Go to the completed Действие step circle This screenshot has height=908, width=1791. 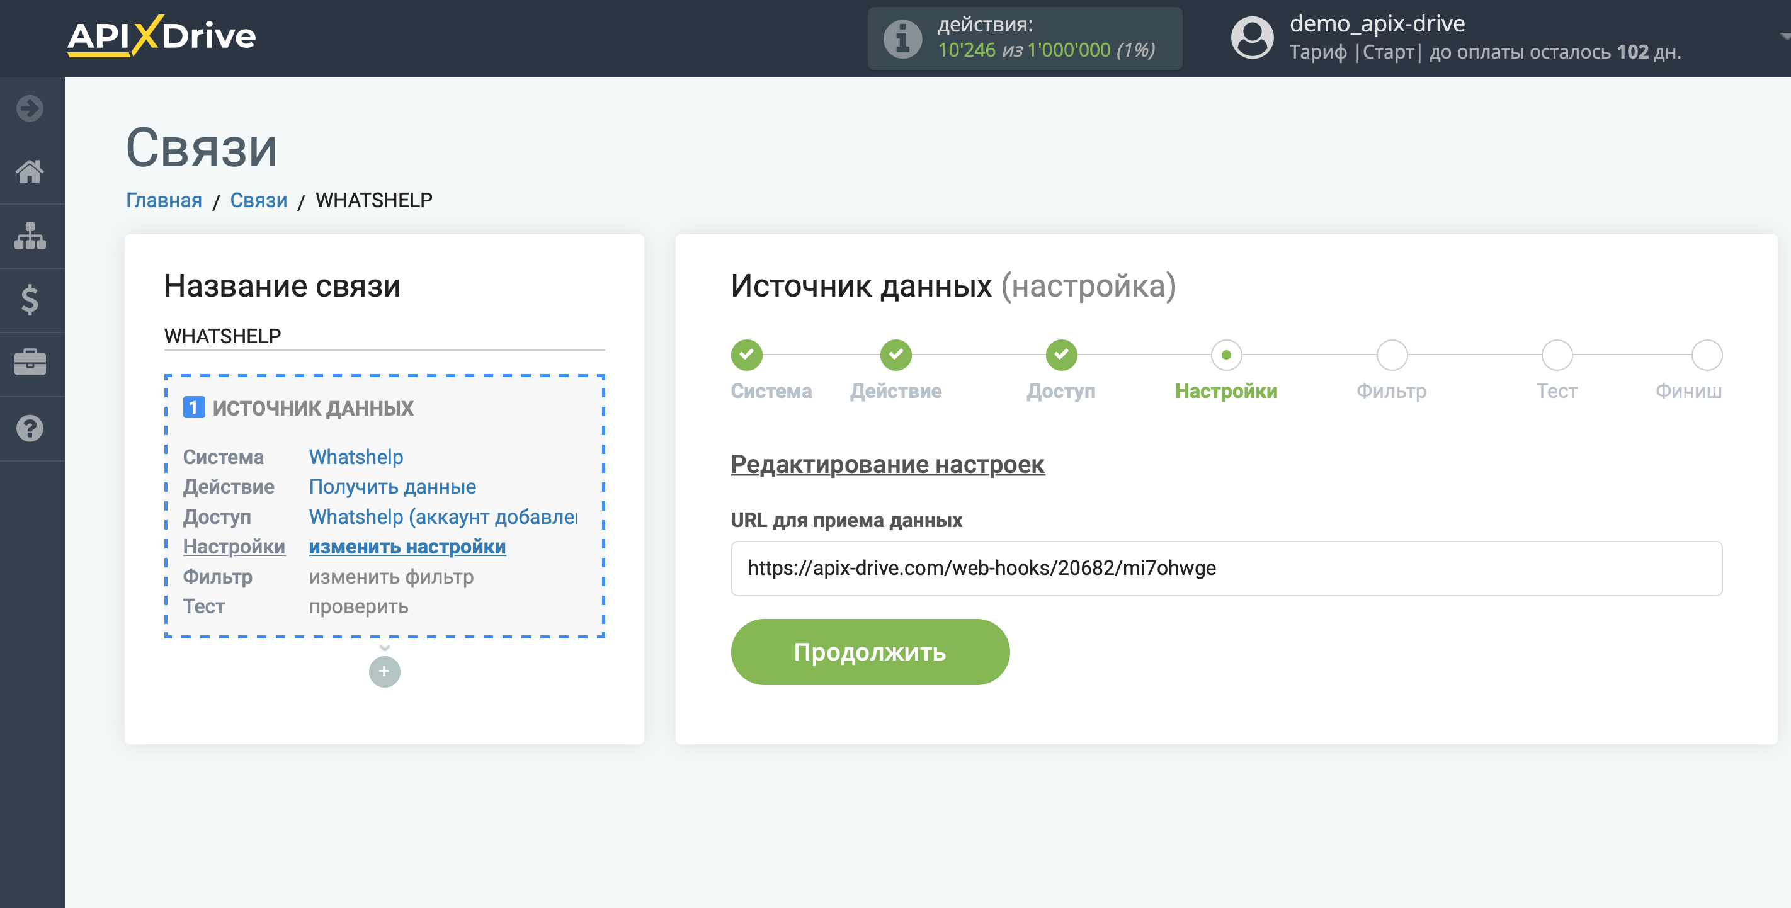coord(895,355)
